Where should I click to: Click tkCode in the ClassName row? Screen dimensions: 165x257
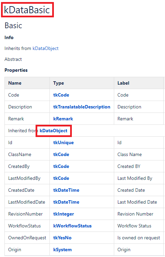tap(61, 155)
